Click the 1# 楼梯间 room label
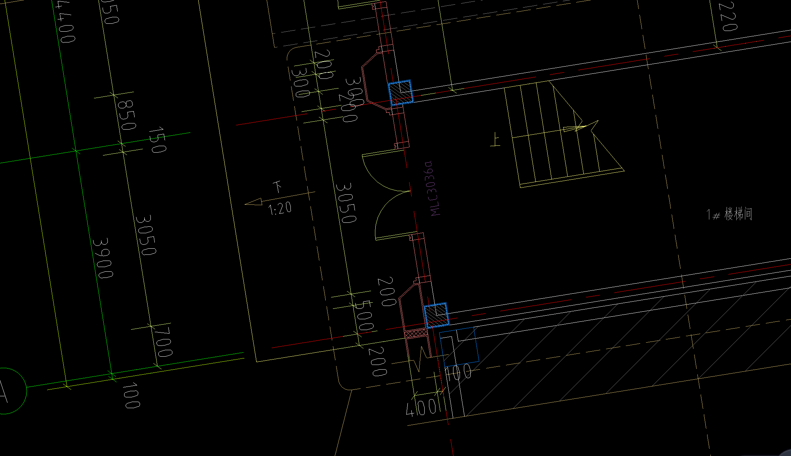The width and height of the screenshot is (791, 456). point(729,214)
